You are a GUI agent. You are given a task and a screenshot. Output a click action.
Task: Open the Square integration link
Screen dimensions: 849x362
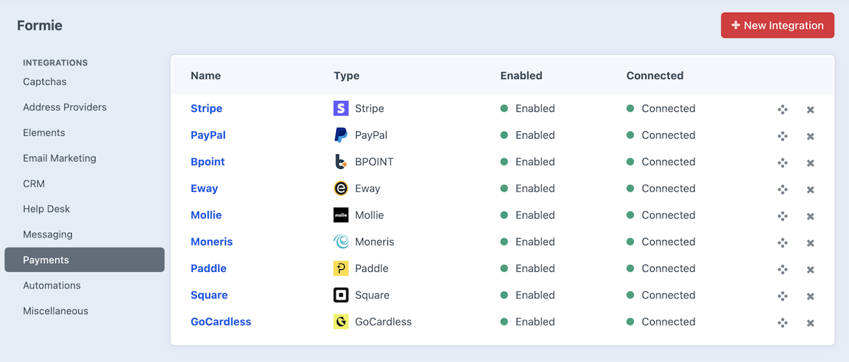pyautogui.click(x=209, y=295)
